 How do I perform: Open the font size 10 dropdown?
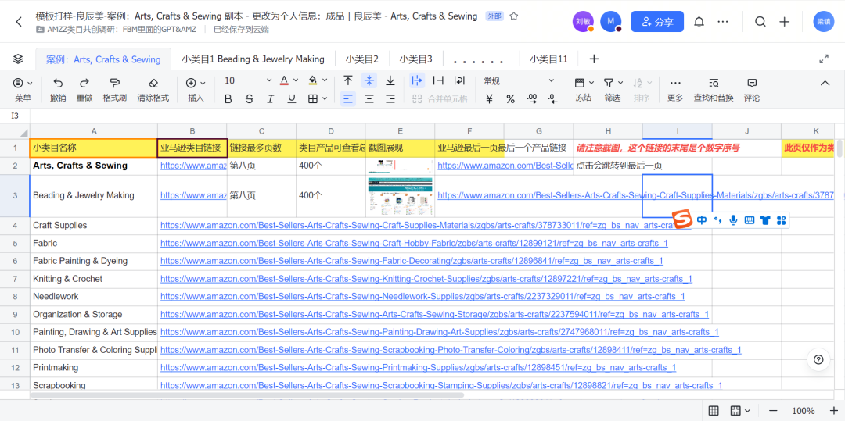(x=248, y=80)
